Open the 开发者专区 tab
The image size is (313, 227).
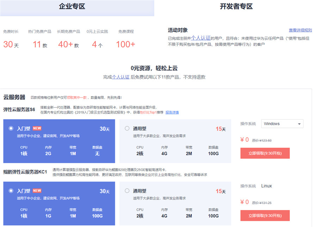point(236,7)
